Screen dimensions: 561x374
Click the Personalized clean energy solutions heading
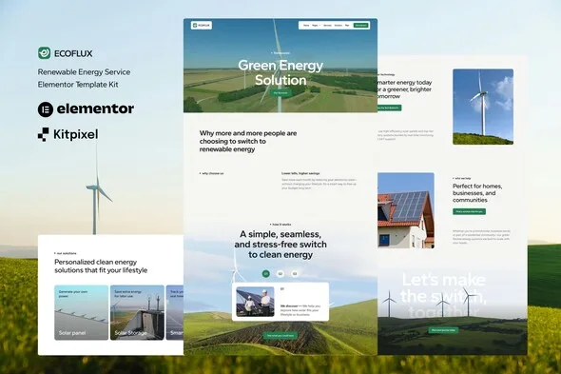(101, 266)
